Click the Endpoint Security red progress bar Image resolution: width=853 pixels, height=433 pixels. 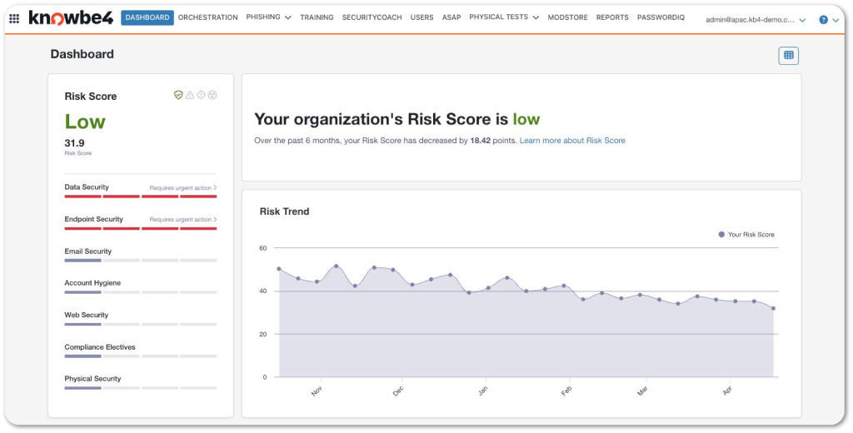coord(140,228)
